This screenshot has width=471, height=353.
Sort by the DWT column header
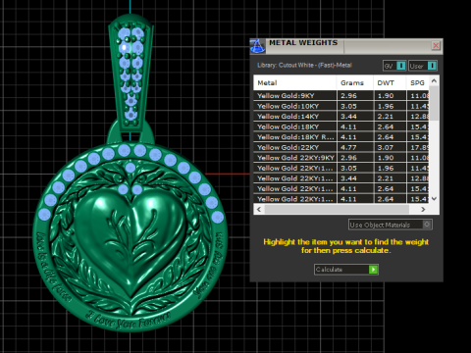(x=390, y=83)
